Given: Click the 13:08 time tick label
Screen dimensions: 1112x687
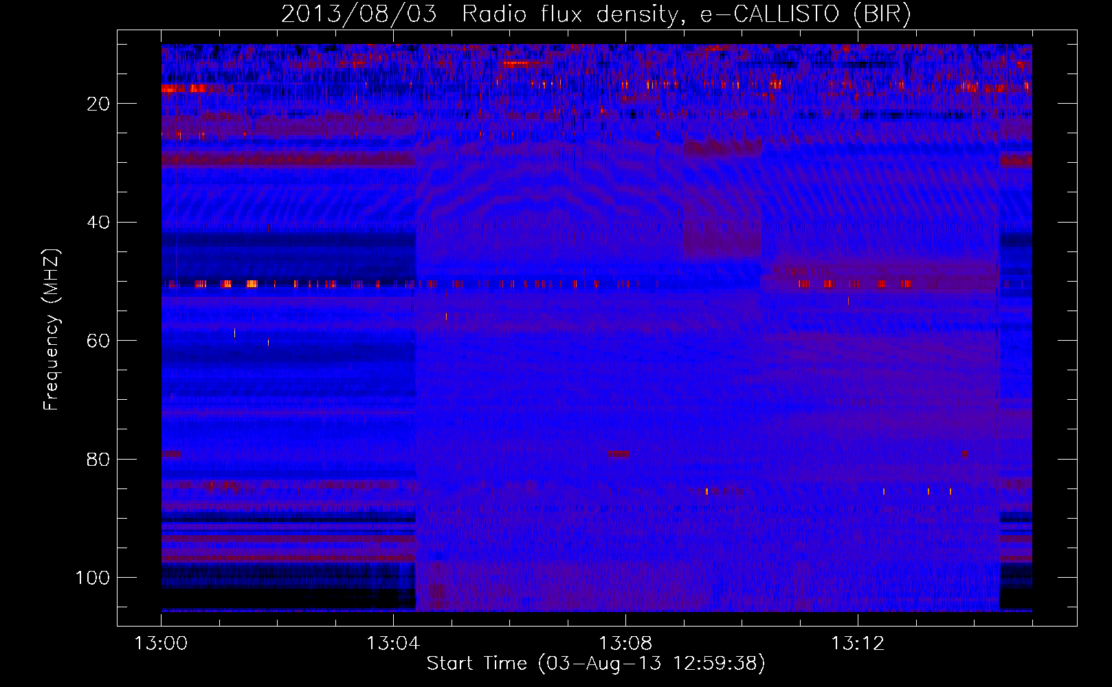Looking at the screenshot, I should [625, 644].
